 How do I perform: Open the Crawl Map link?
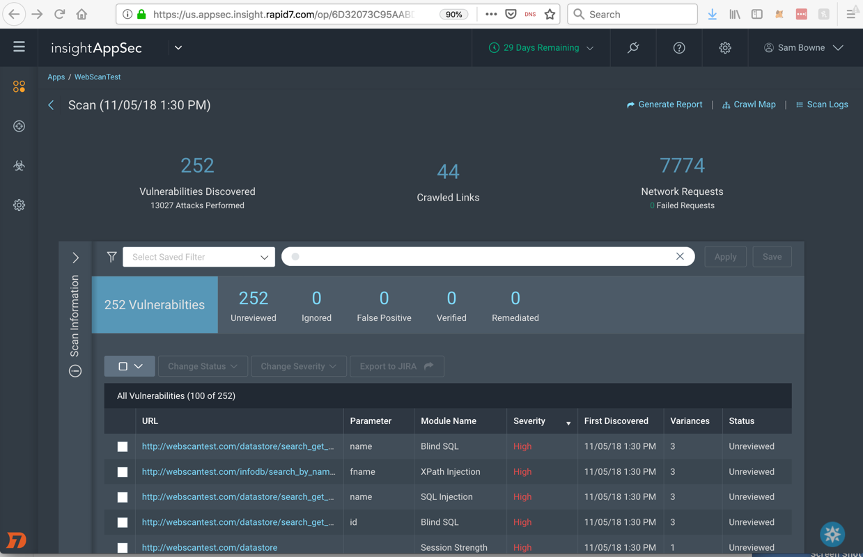pyautogui.click(x=749, y=104)
